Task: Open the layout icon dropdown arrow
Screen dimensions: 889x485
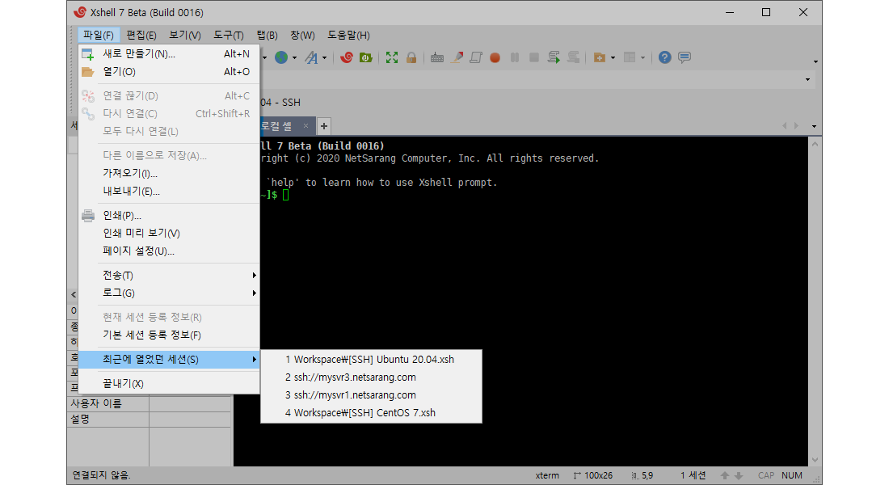Action: click(x=643, y=58)
